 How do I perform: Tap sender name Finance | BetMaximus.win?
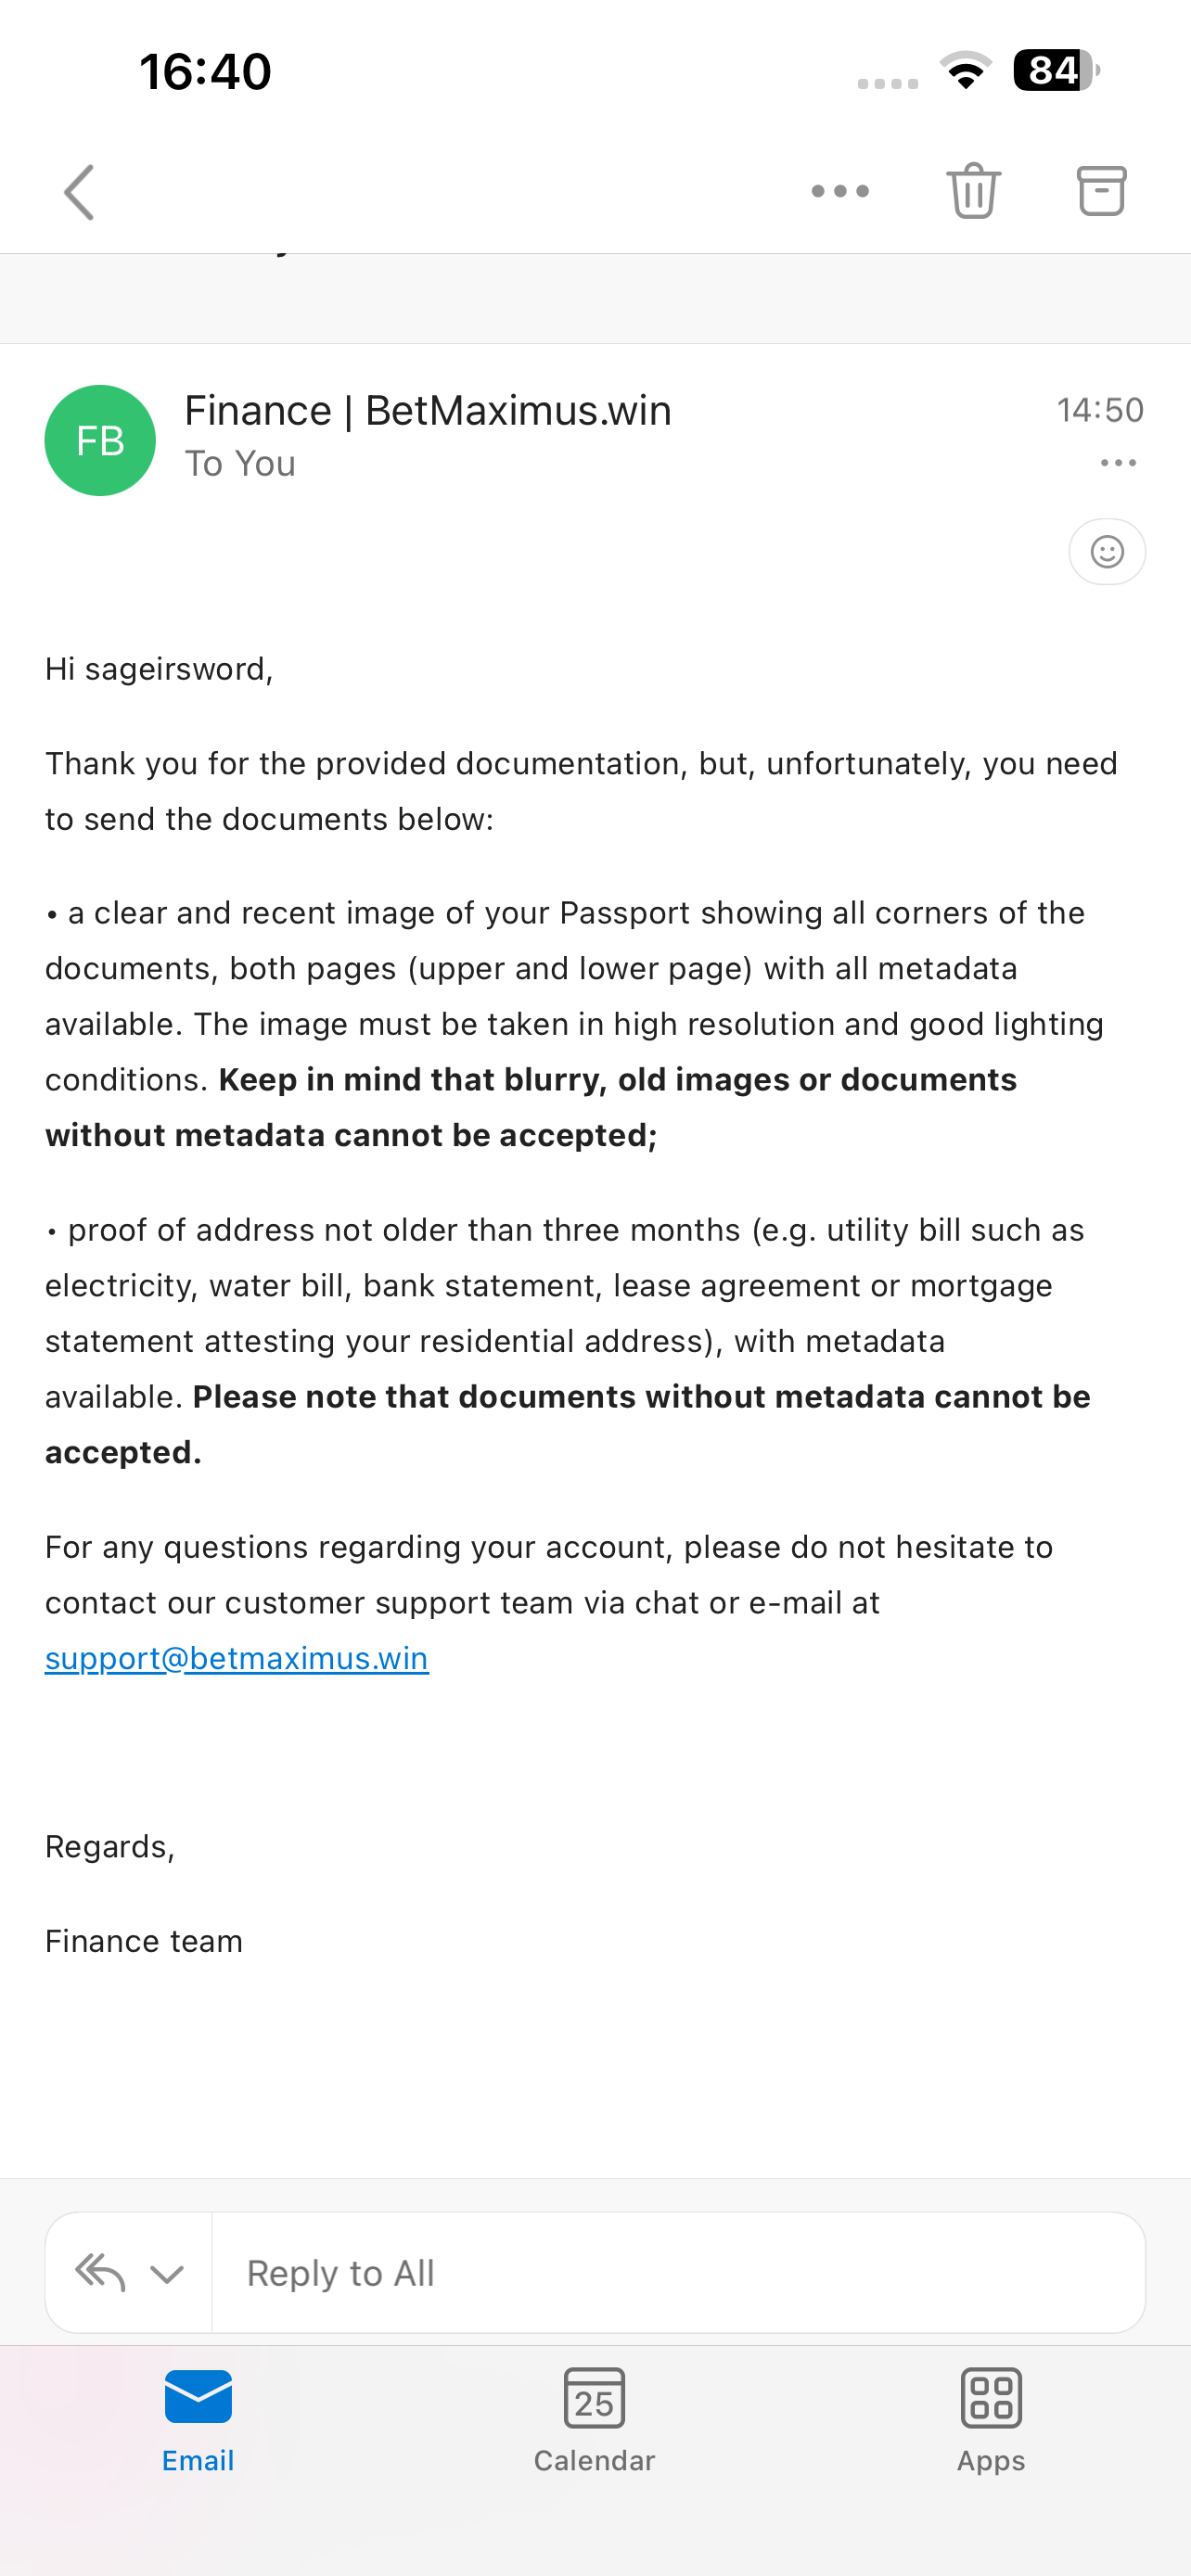(x=428, y=411)
